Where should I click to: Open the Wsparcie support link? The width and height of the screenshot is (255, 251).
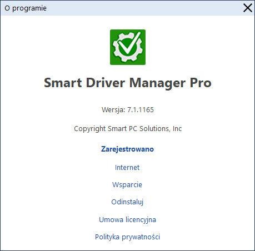pyautogui.click(x=127, y=185)
